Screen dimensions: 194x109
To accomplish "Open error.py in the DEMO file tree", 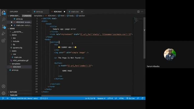I will (15, 70).
